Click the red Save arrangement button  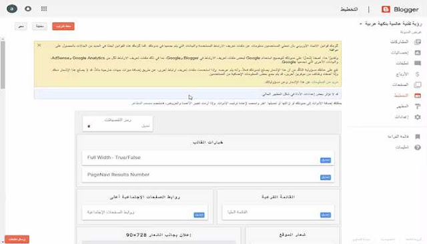pos(63,26)
